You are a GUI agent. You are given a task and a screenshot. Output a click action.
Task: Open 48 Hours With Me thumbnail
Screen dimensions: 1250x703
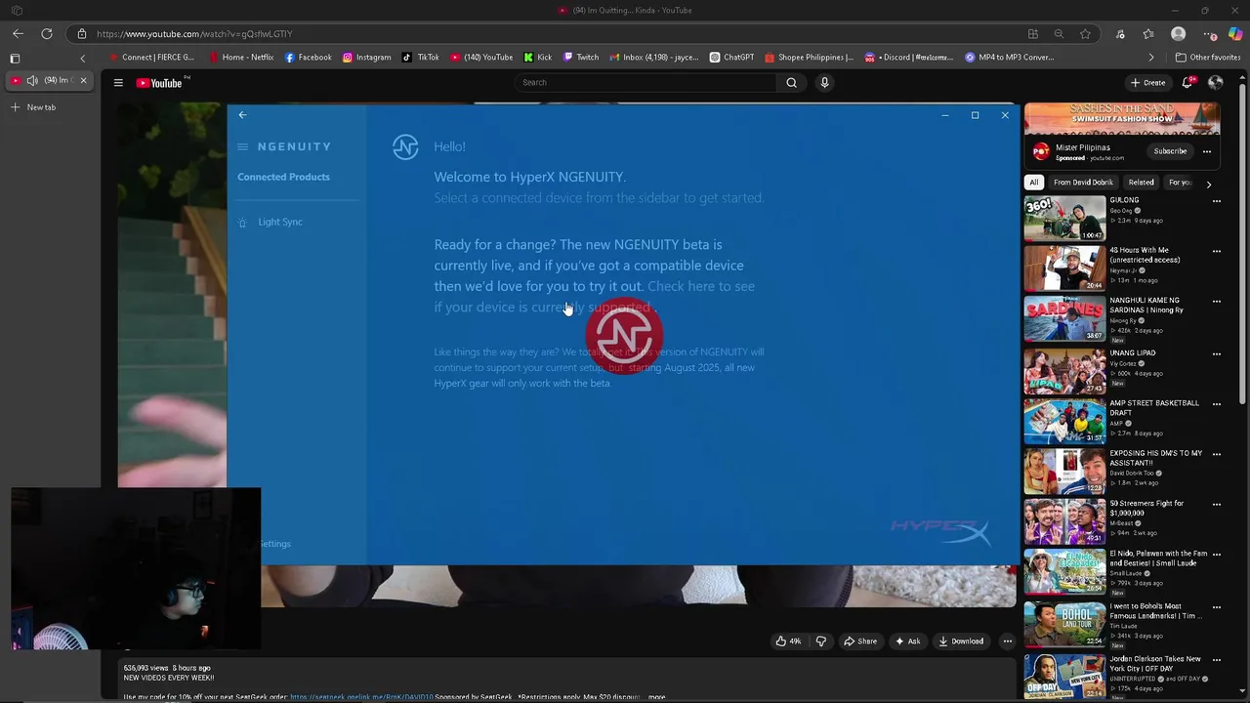(x=1064, y=269)
